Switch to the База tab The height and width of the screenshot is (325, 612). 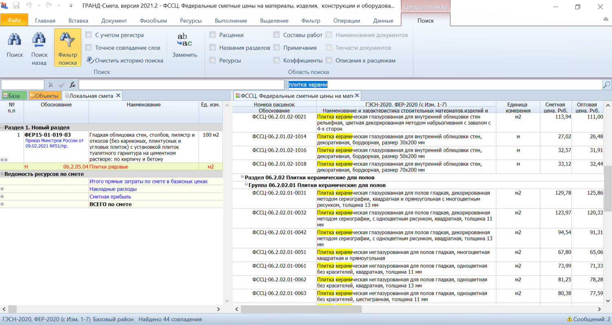pyautogui.click(x=14, y=96)
